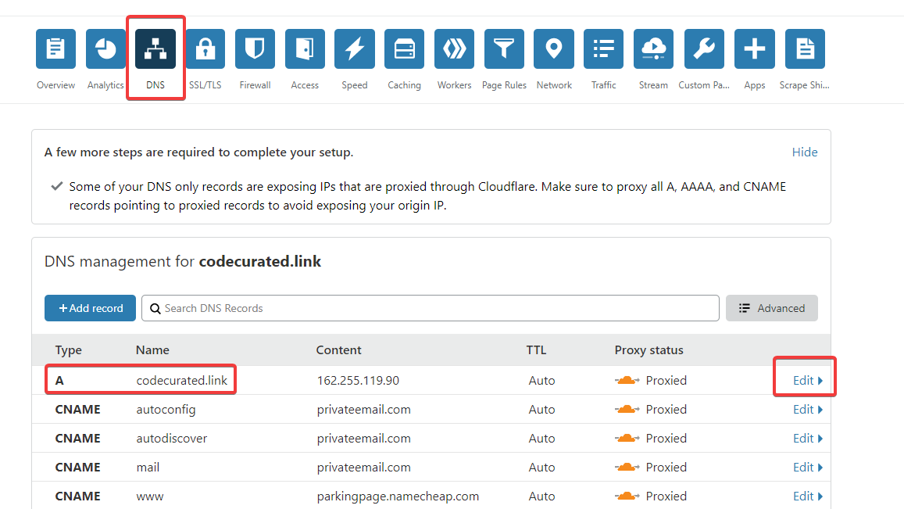Click the Workers label under its icon

pyautogui.click(x=454, y=84)
